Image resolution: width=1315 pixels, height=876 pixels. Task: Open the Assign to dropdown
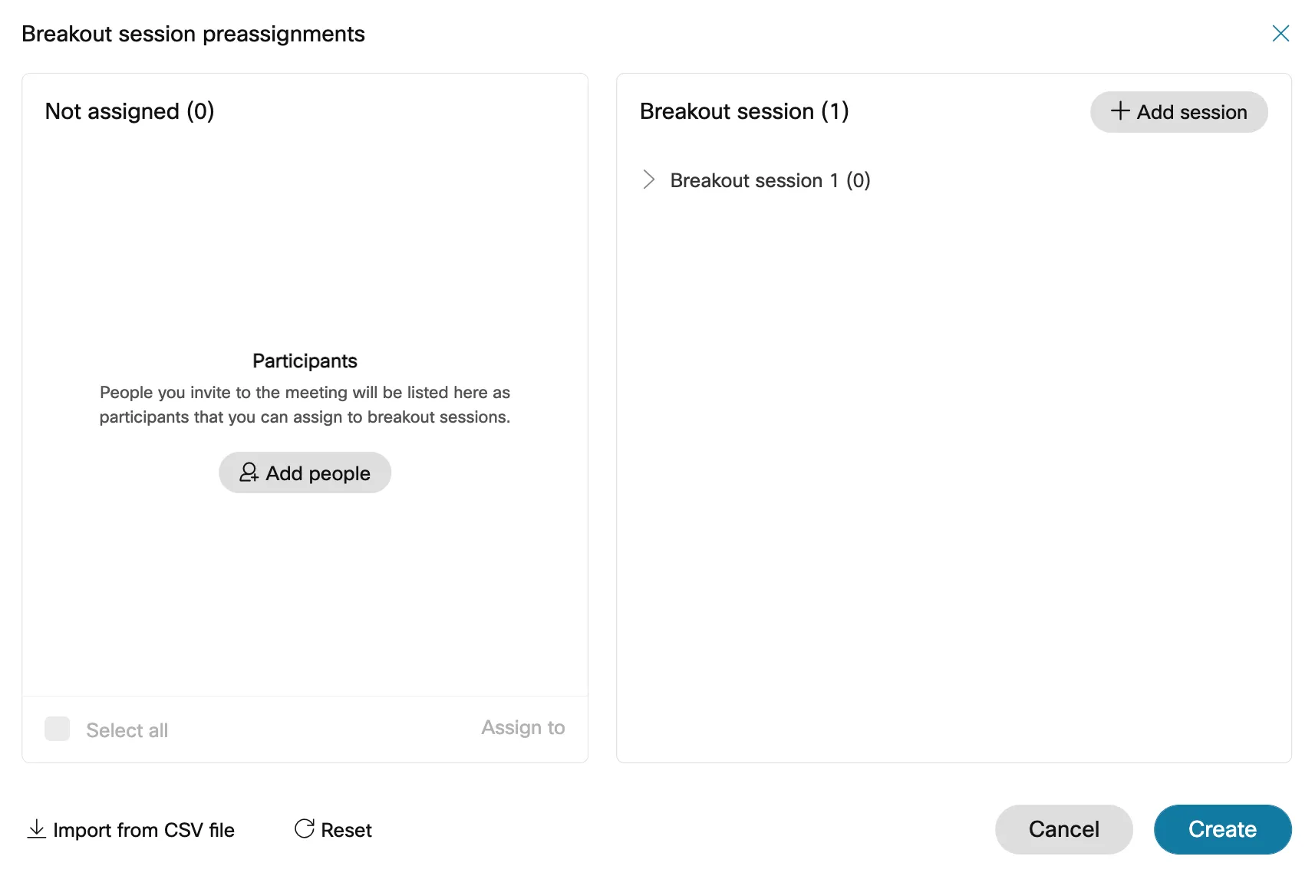522,728
